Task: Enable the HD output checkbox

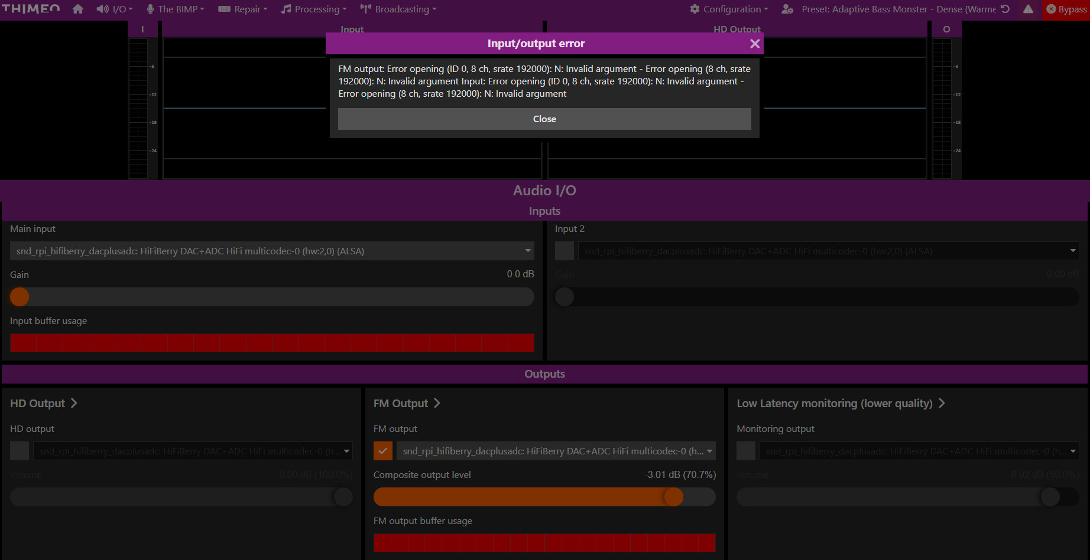Action: (20, 451)
